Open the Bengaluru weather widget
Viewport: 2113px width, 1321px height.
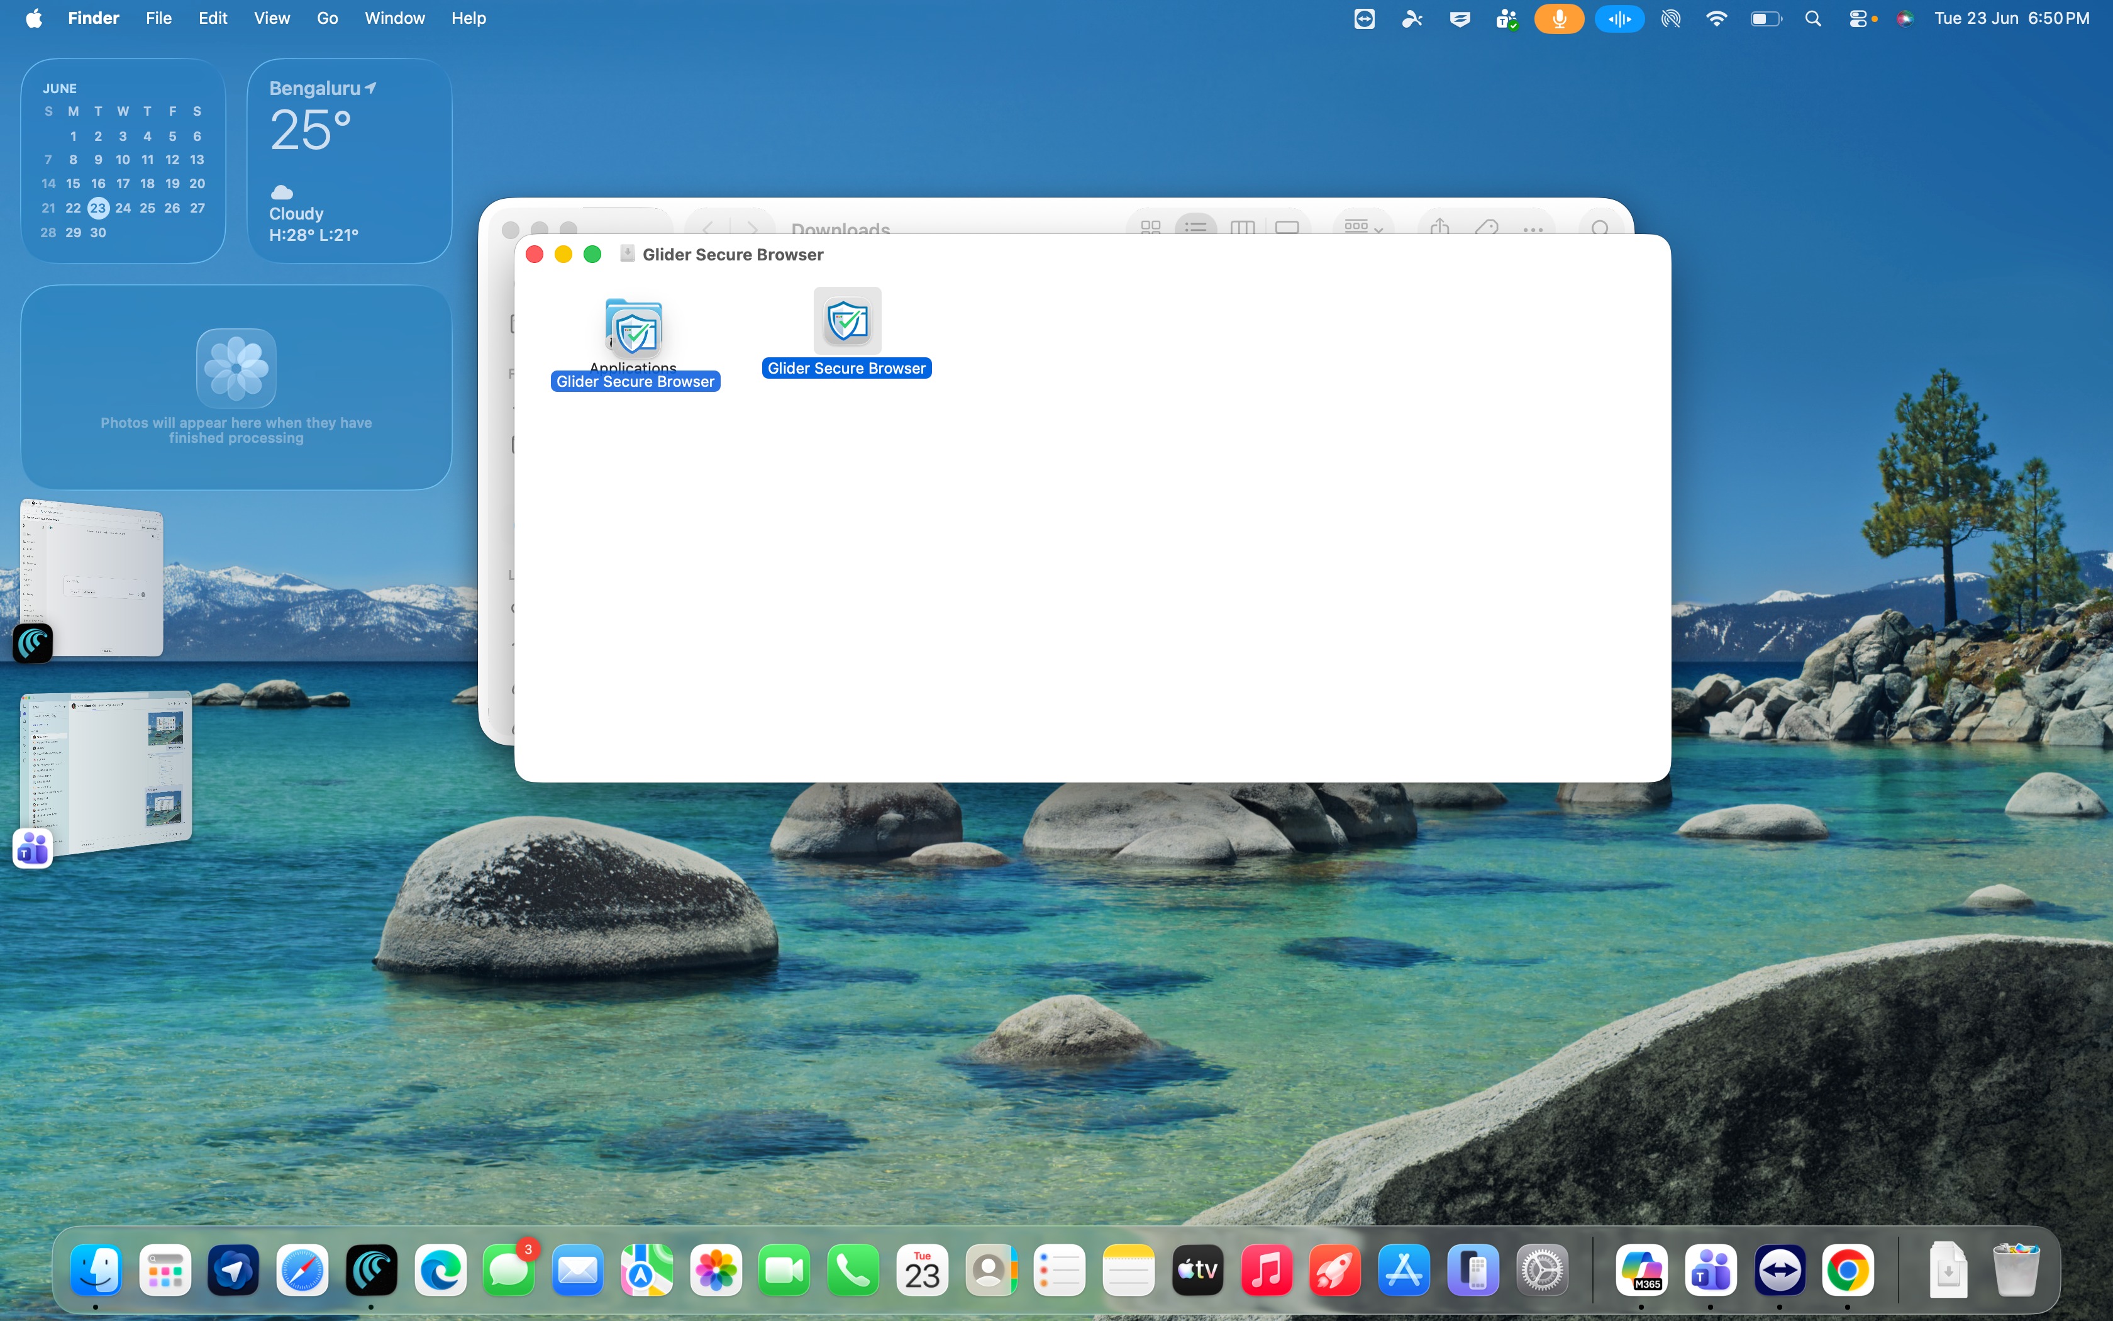[x=349, y=161]
